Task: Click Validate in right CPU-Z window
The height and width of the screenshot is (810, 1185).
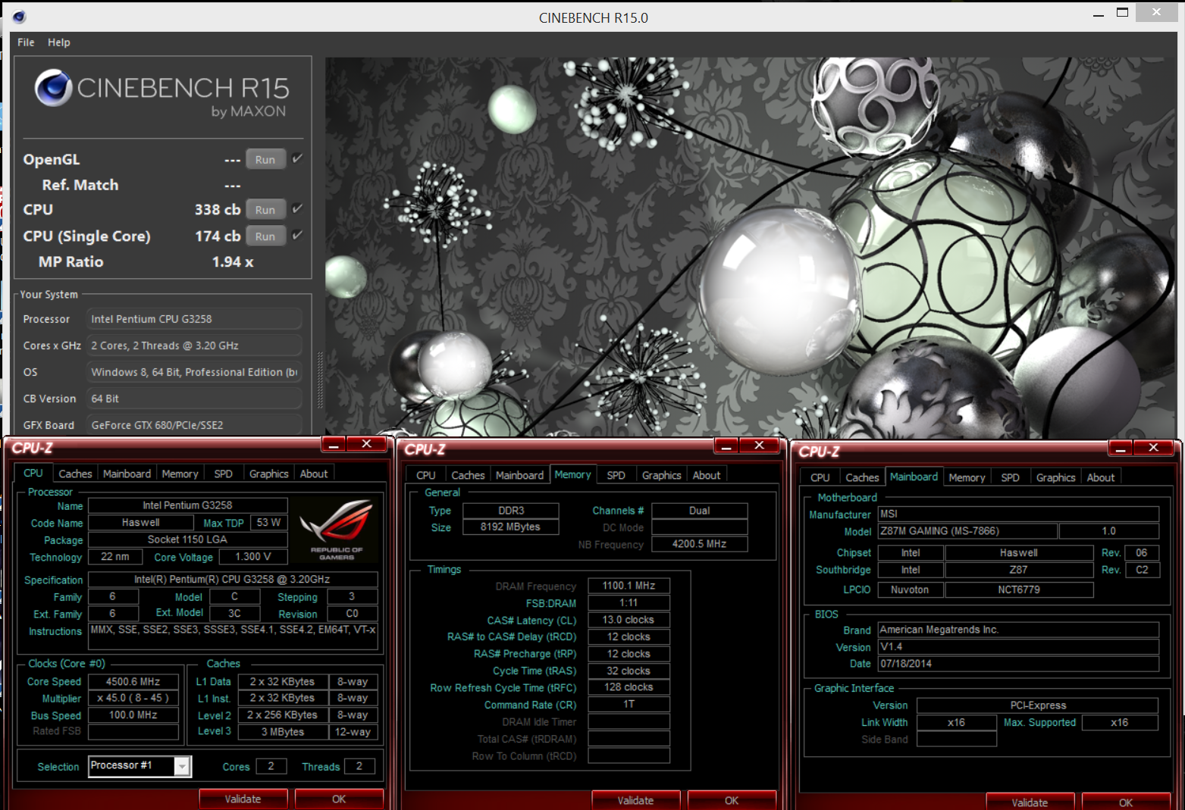Action: coord(1030,802)
